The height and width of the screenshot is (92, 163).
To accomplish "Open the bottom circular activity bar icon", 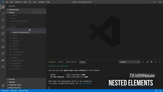I will click(x=3, y=67).
